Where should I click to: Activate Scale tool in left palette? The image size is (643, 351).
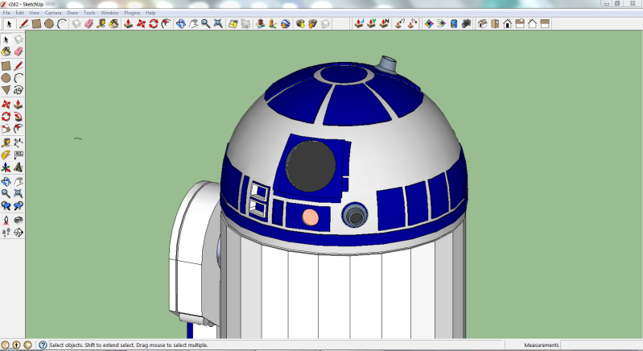(x=6, y=129)
